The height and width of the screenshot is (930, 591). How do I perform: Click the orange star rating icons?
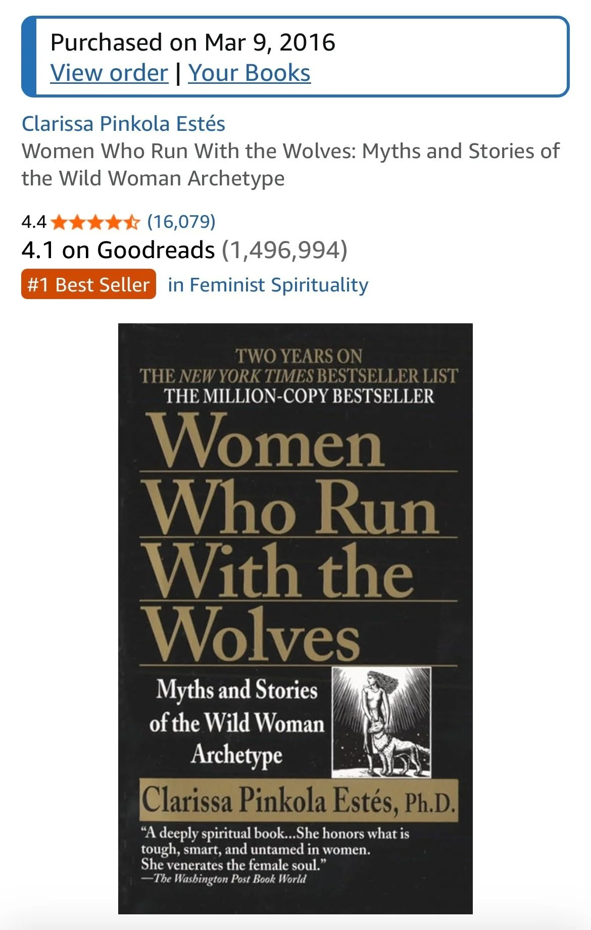(95, 222)
